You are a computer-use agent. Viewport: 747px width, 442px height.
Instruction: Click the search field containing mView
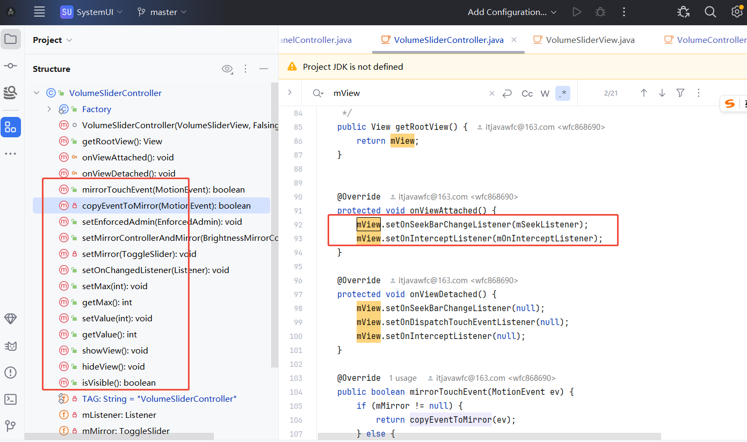(408, 93)
